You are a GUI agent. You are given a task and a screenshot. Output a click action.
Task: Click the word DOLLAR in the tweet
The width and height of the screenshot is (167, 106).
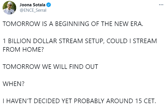click(x=45, y=41)
